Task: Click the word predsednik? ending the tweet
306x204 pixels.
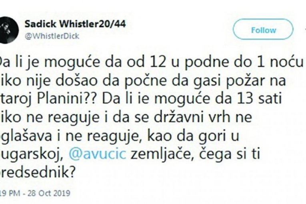Action: pos(37,172)
